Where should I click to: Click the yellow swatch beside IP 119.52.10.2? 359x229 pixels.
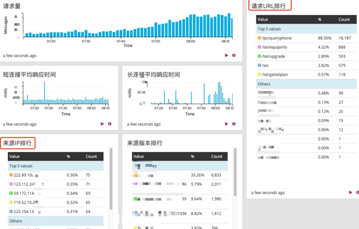[11, 202]
